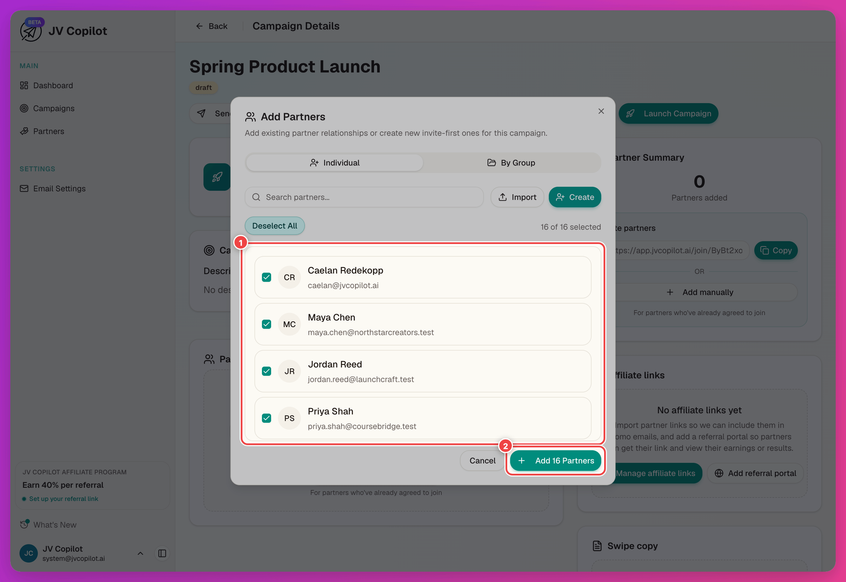846x582 pixels.
Task: Click the name 'Caelan Redekopp'
Action: click(345, 271)
